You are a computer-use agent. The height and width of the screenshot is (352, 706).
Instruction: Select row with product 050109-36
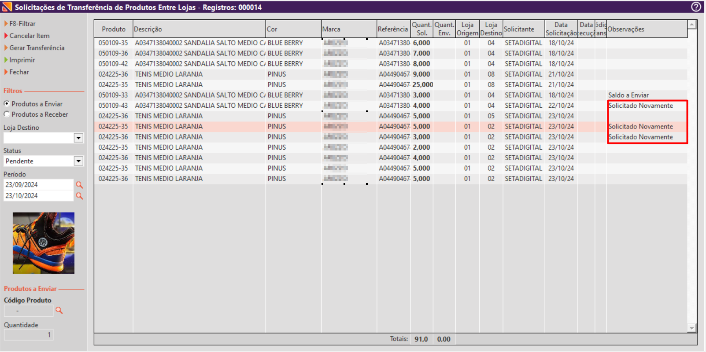coord(391,53)
